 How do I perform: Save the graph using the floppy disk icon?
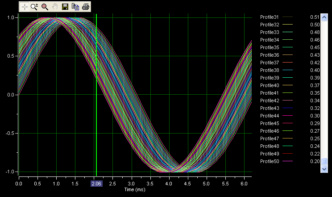point(65,7)
